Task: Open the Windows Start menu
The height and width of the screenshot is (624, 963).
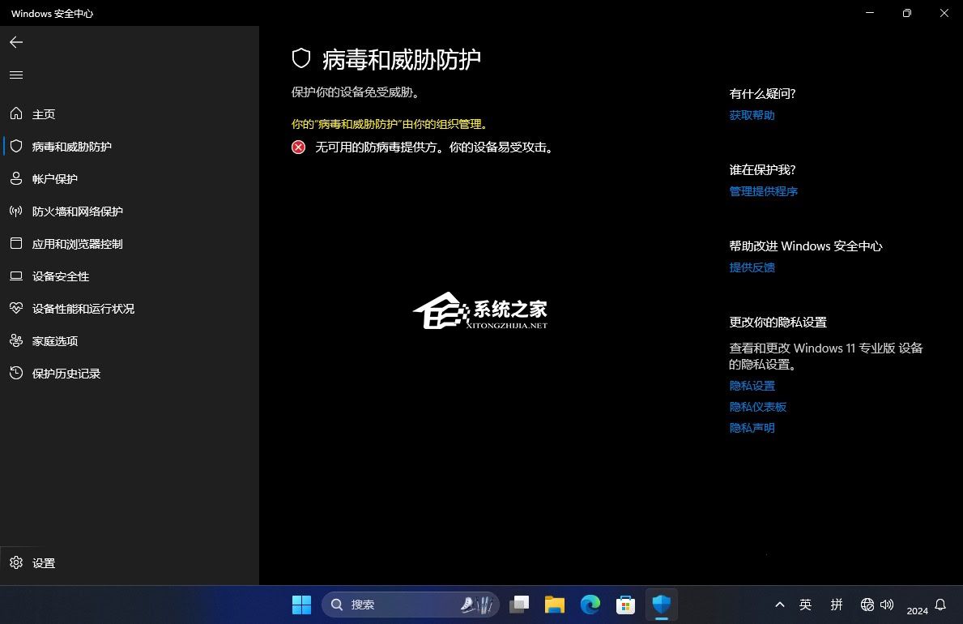Action: click(301, 605)
